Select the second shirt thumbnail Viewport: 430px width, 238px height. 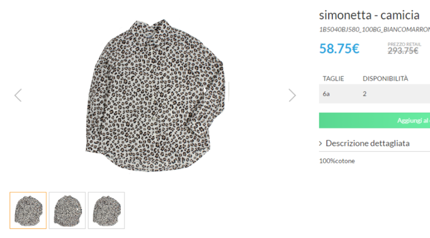[x=67, y=210]
